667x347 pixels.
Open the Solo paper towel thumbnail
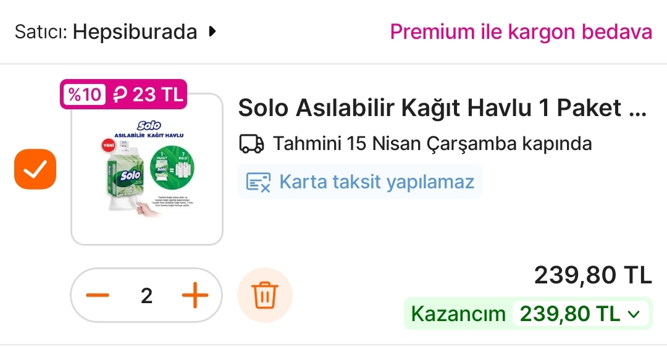point(147,169)
